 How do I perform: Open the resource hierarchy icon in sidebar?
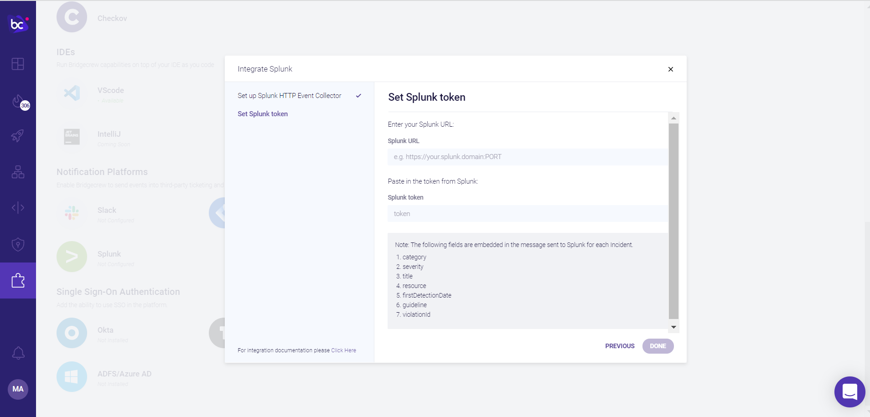tap(18, 172)
